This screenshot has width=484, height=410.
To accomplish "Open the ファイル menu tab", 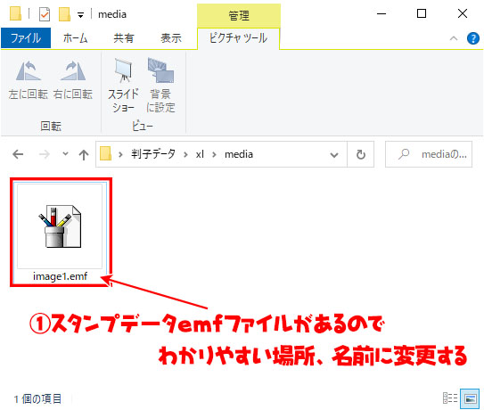I will click(x=26, y=38).
